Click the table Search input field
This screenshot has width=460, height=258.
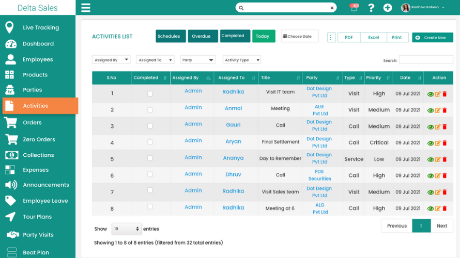tap(425, 60)
